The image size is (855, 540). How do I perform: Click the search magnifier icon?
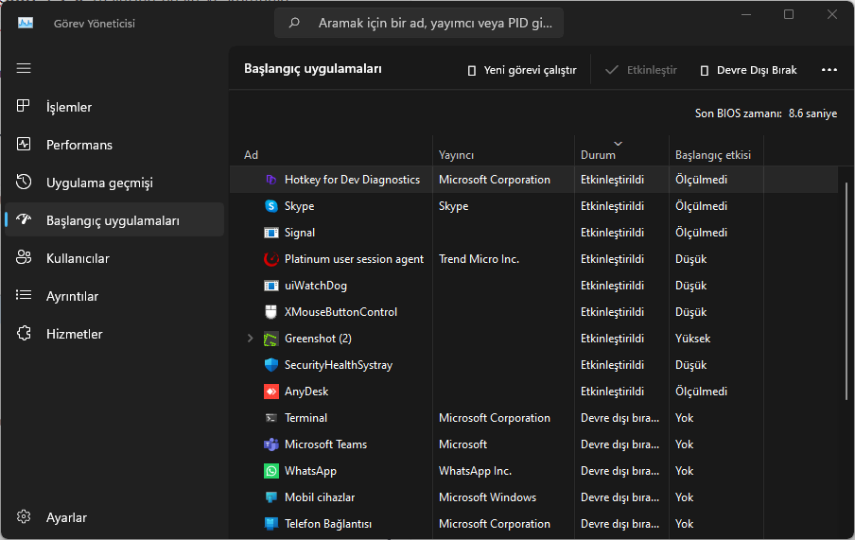tap(294, 23)
